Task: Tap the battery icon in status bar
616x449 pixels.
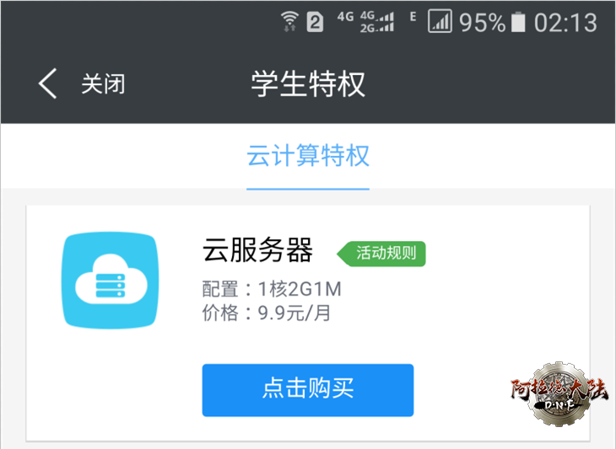Action: click(x=519, y=23)
